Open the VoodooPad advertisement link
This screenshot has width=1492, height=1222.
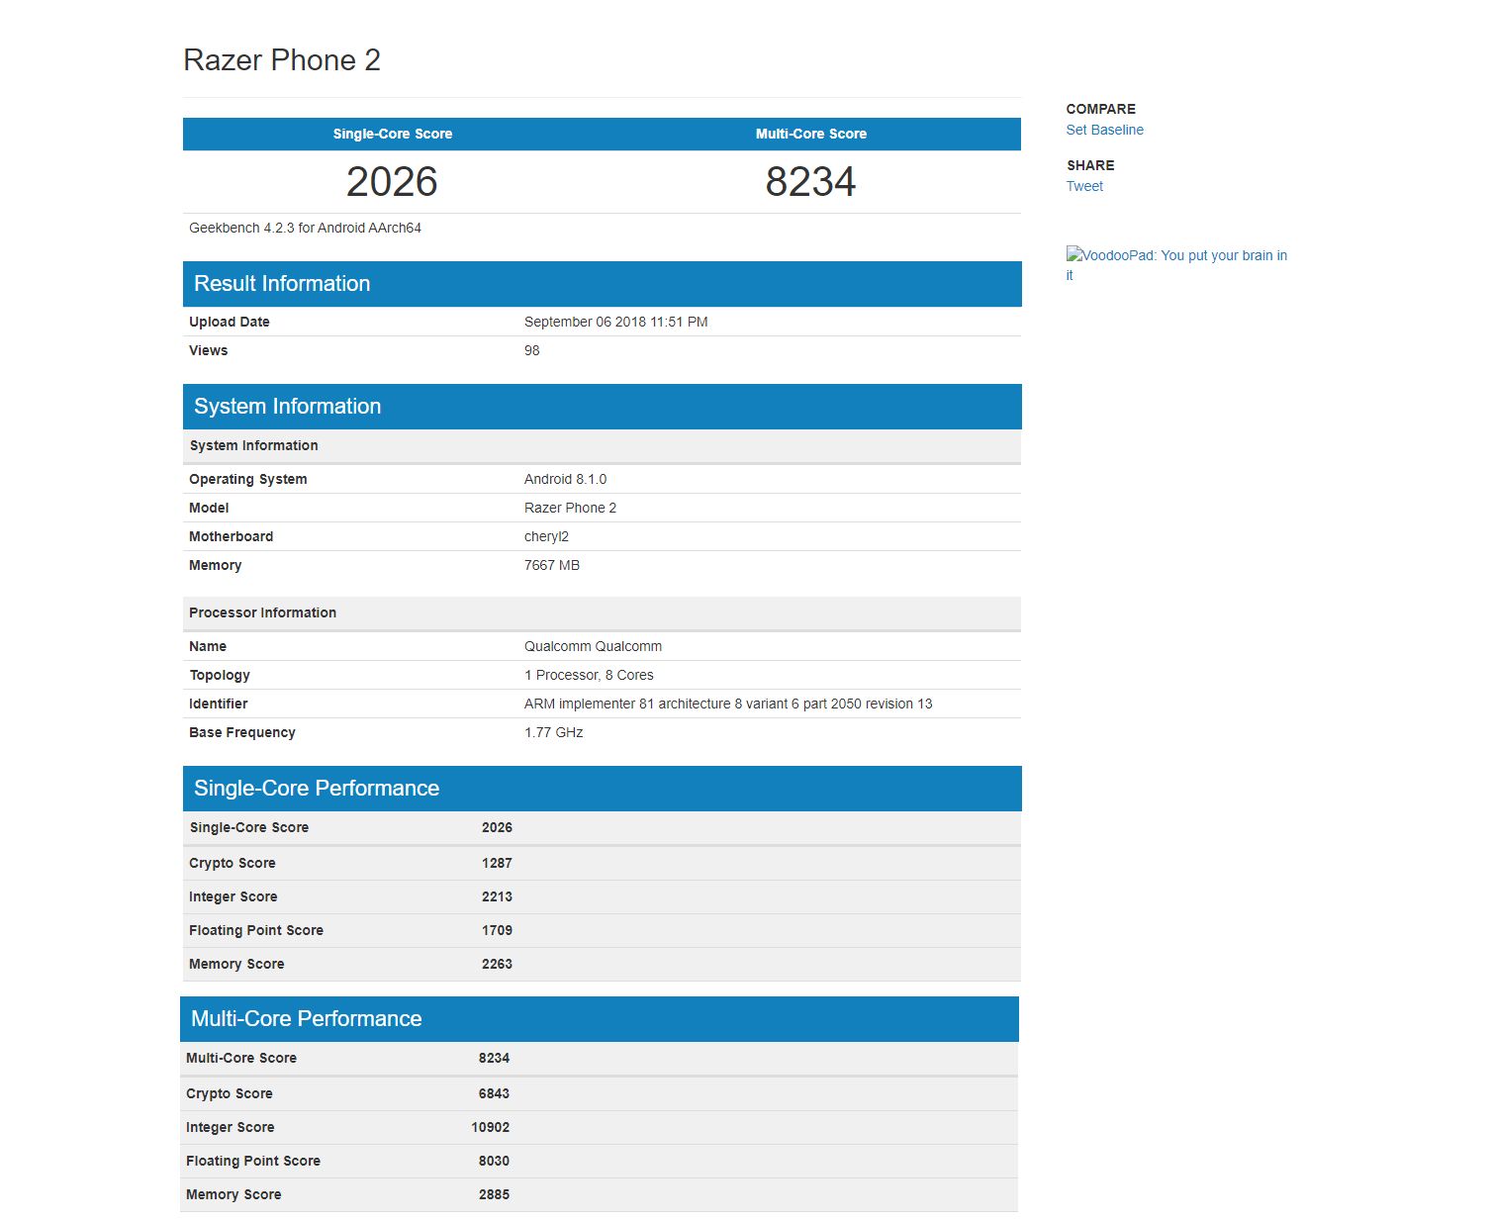[1176, 265]
